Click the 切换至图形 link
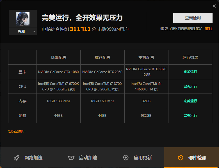 tap(17, 131)
